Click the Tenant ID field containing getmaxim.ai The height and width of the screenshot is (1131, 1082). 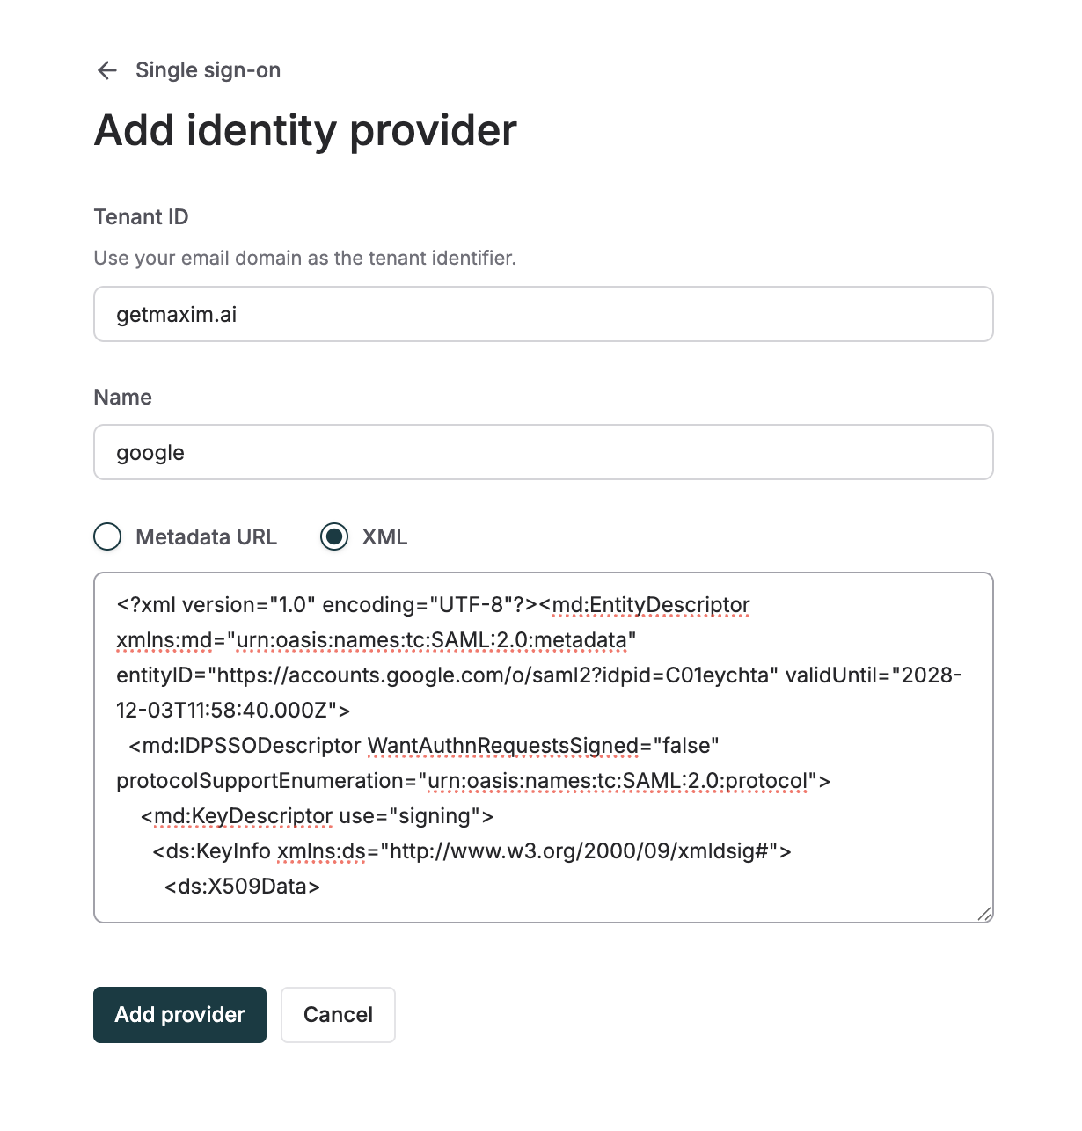pos(543,314)
